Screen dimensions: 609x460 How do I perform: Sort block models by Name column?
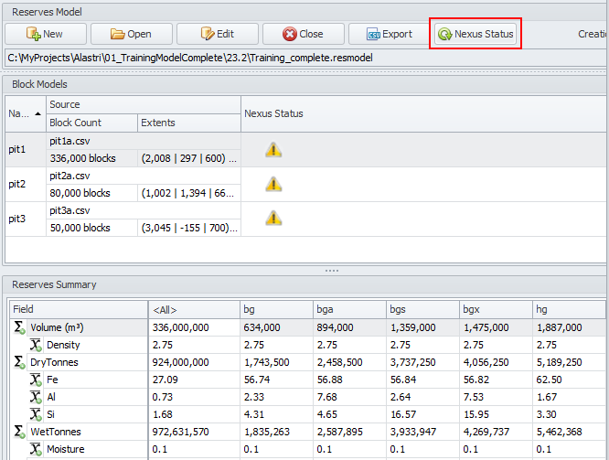click(x=25, y=113)
